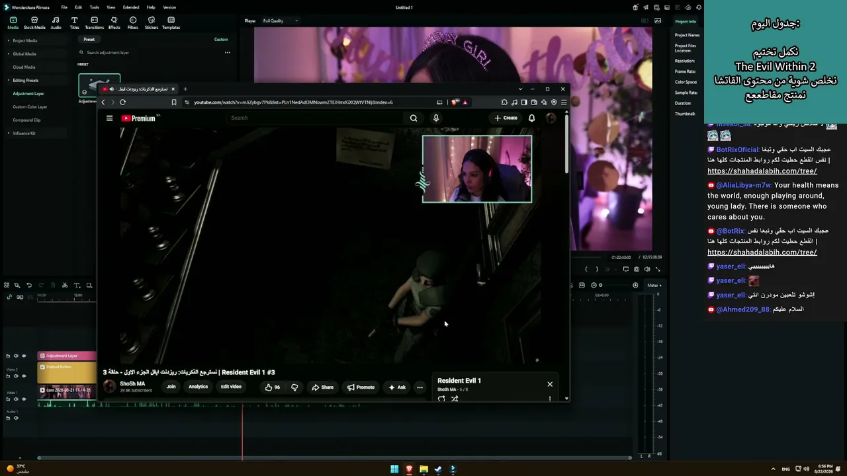Click the YouTube Create button
The height and width of the screenshot is (476, 847).
click(506, 118)
